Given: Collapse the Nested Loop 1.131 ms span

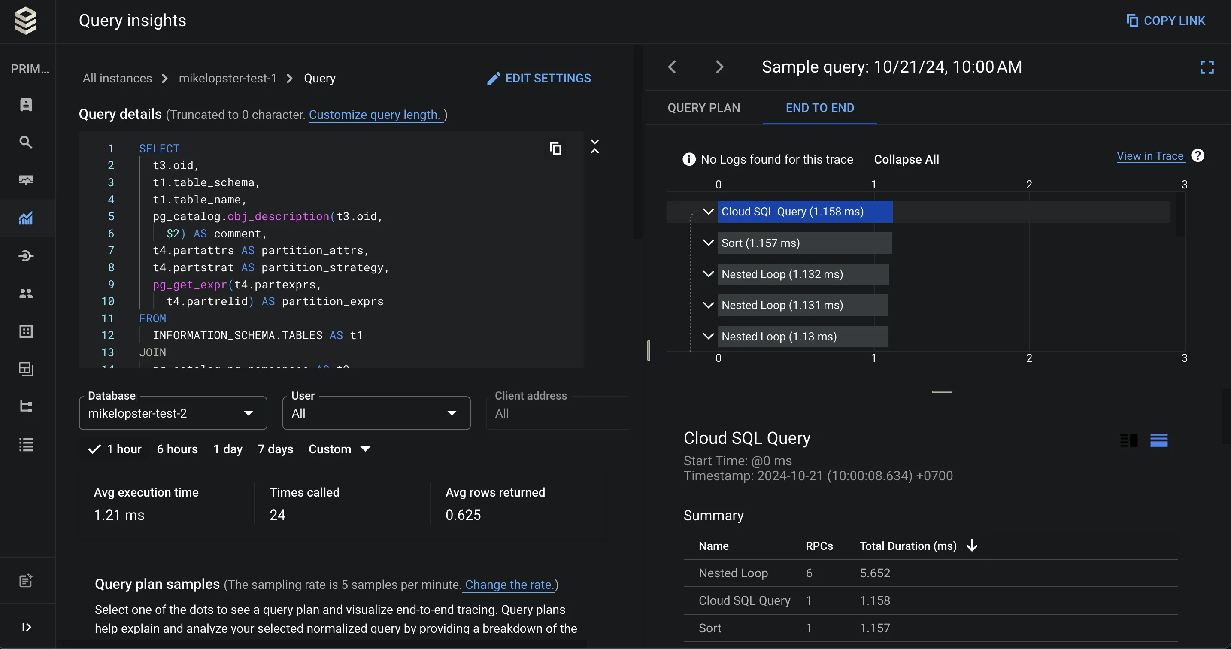Looking at the screenshot, I should point(708,305).
